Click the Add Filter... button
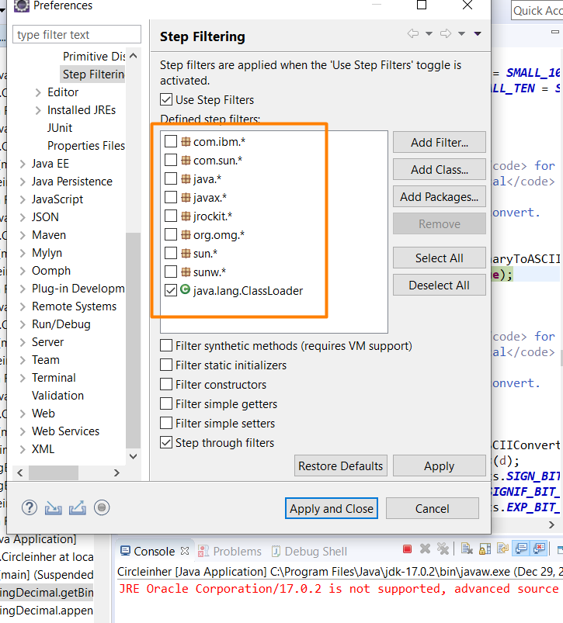The width and height of the screenshot is (563, 623). click(x=440, y=142)
